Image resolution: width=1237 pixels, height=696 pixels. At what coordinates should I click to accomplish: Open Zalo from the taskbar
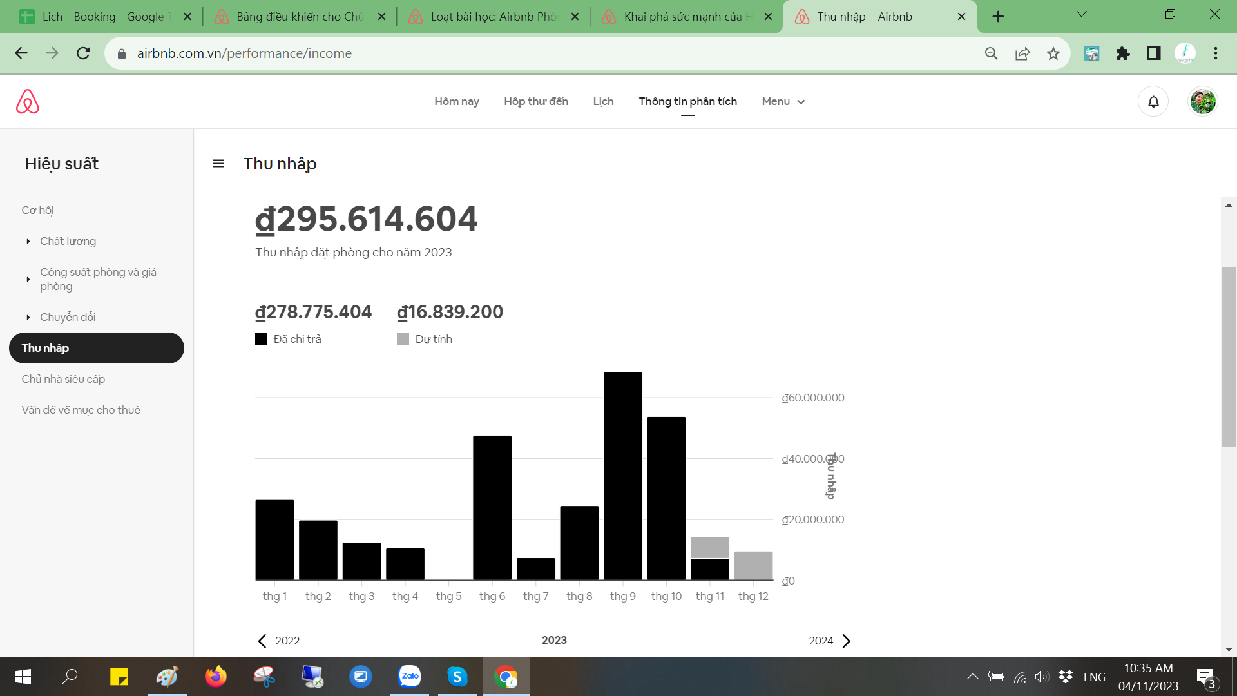(410, 676)
